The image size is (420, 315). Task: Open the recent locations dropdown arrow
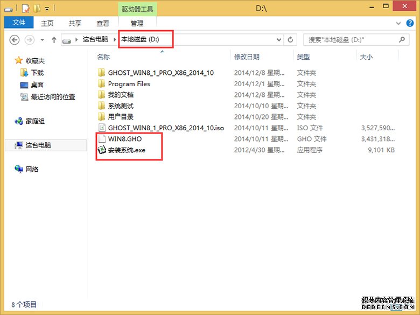pos(42,40)
